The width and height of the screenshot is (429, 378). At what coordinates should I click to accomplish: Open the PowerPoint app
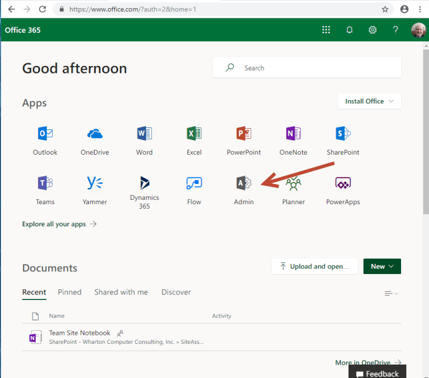click(244, 141)
